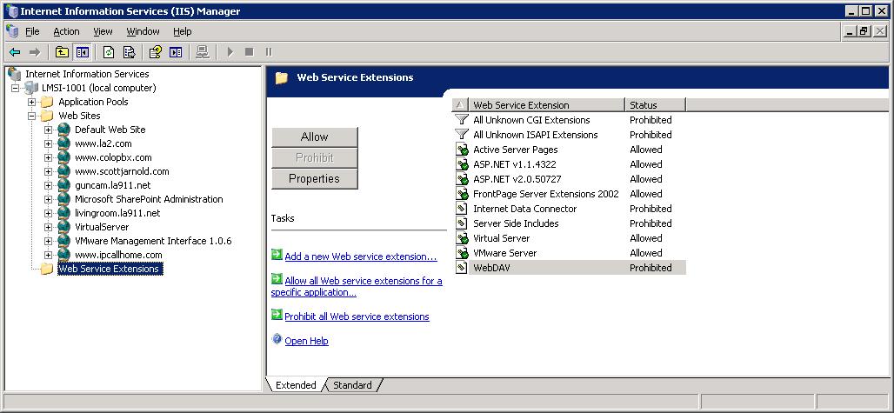Expand the Application Pools node

coord(32,102)
